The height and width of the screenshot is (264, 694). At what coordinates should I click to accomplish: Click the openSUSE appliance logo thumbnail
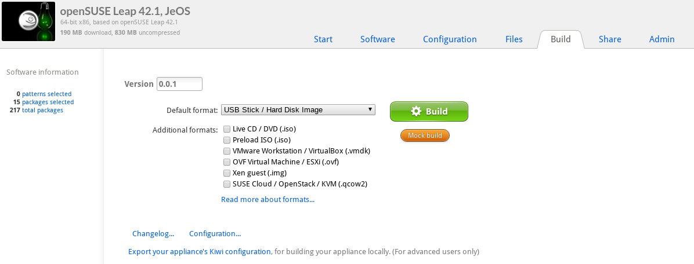(28, 22)
